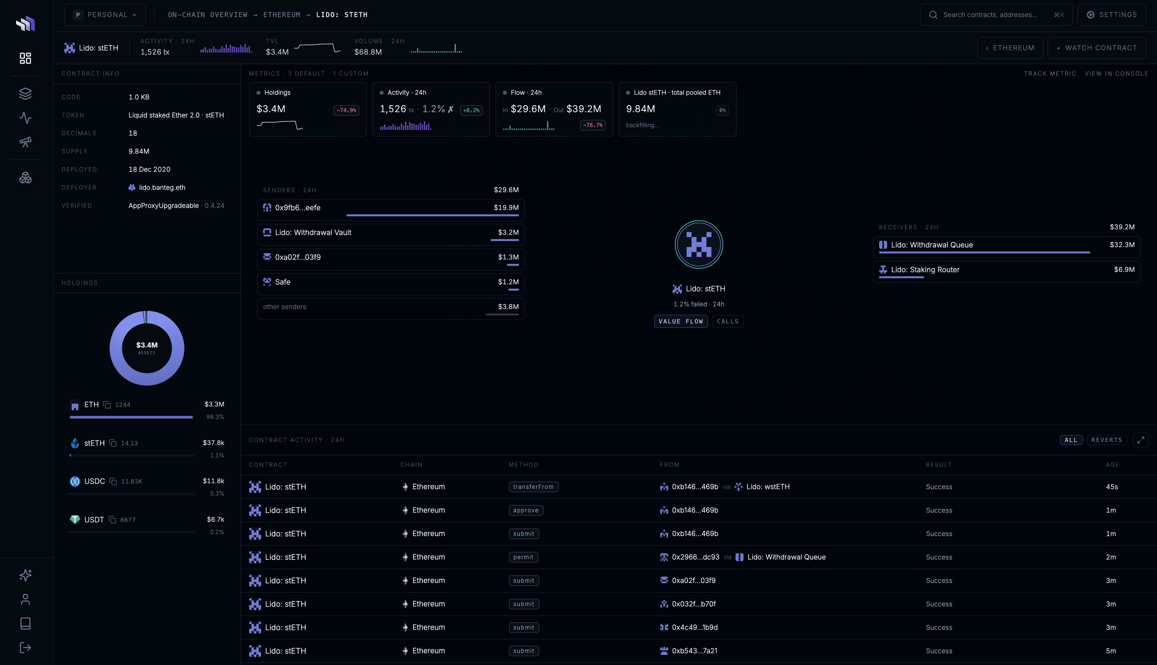Click the sparkle AI assistant icon
This screenshot has width=1157, height=665.
pyautogui.click(x=25, y=575)
